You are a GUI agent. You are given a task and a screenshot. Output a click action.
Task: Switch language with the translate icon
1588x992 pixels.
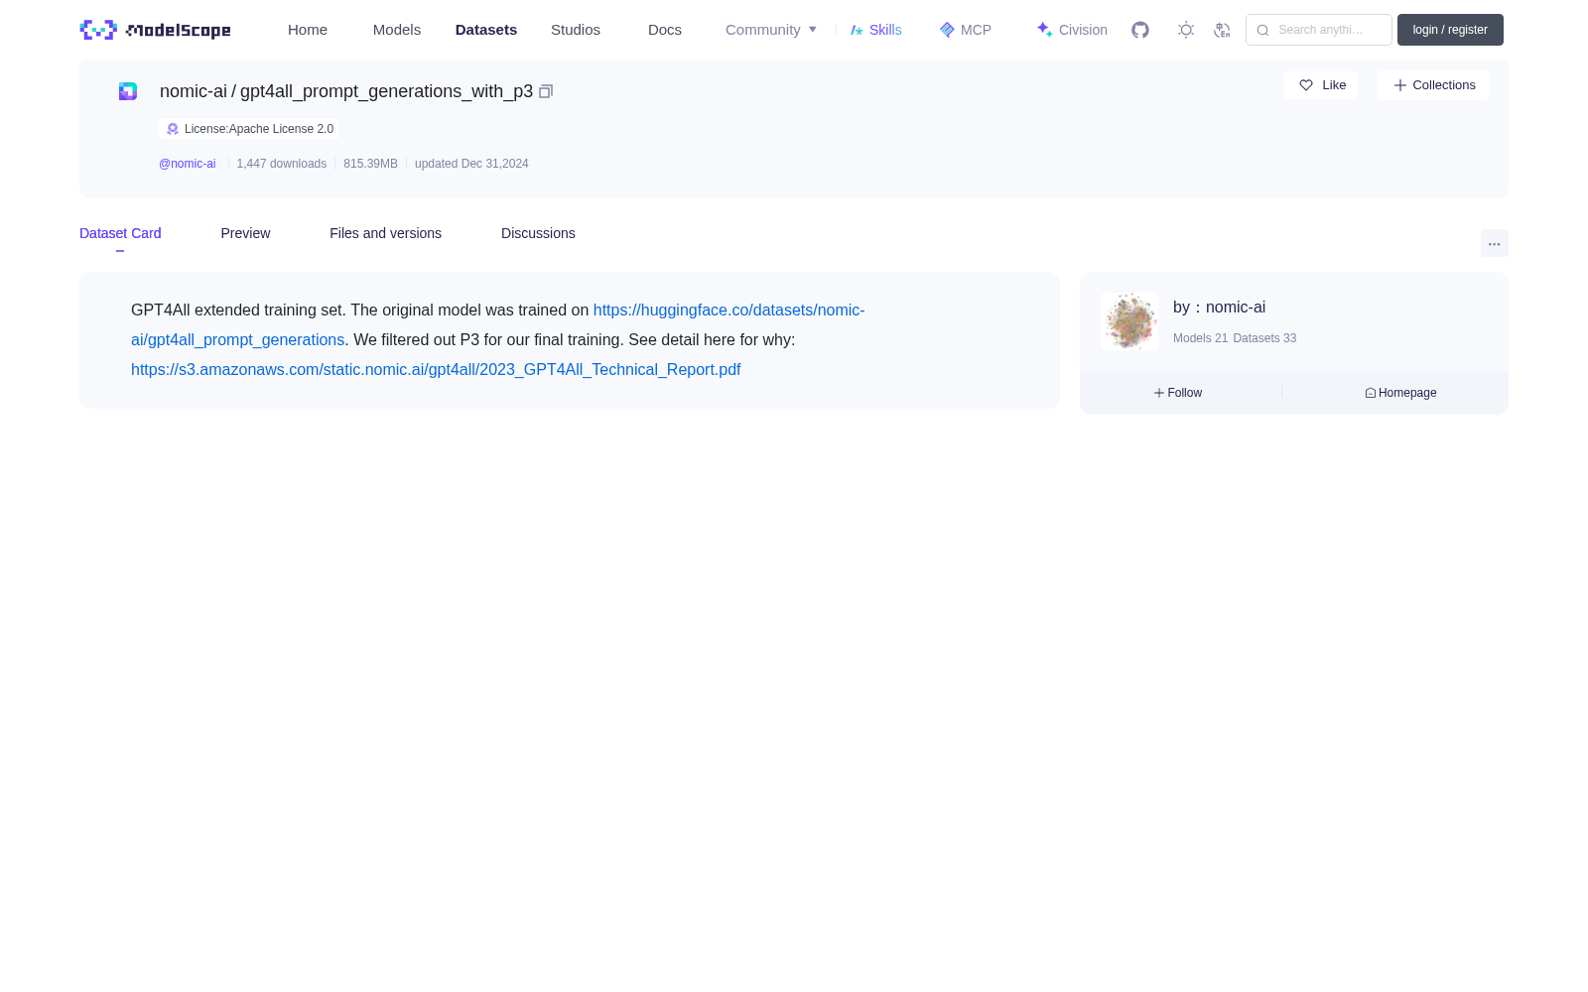click(1222, 30)
